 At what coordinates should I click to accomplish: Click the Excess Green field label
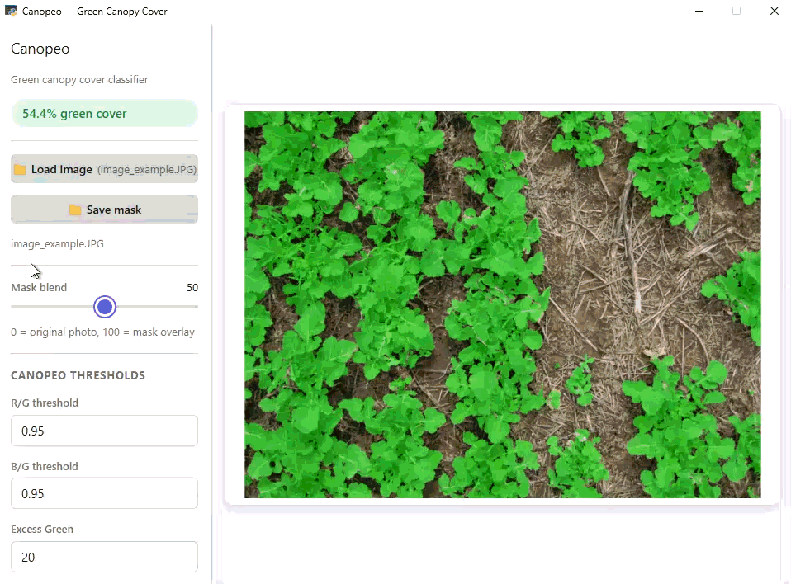(42, 529)
